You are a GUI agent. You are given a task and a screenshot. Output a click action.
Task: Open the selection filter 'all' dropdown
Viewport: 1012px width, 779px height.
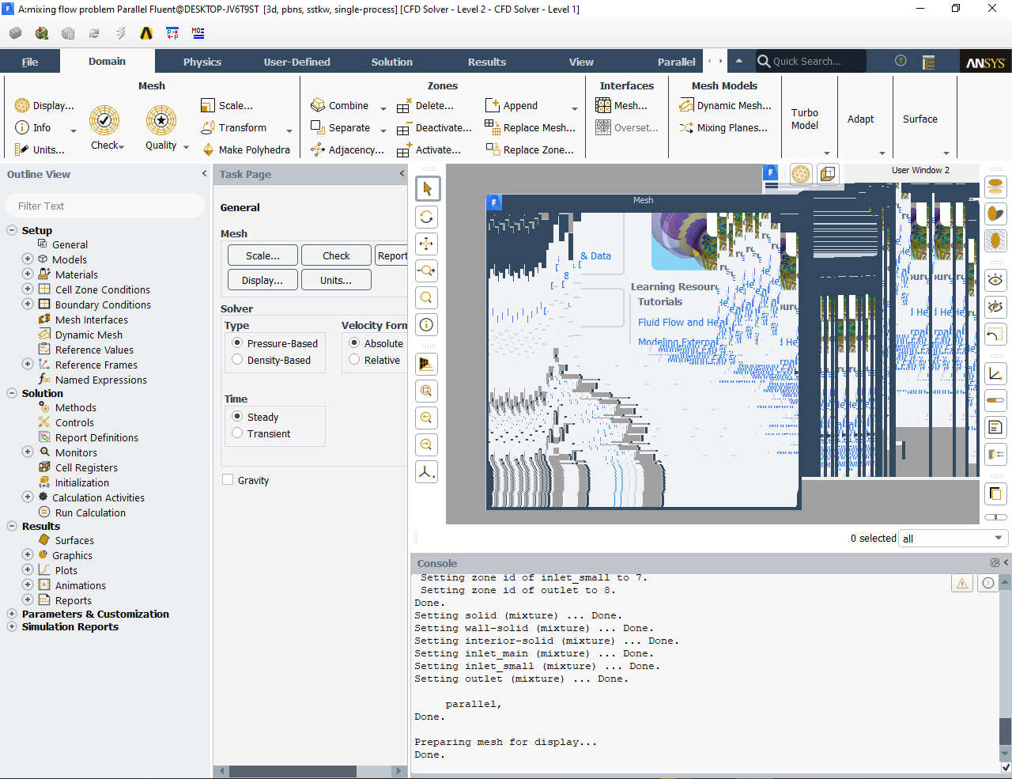click(952, 539)
